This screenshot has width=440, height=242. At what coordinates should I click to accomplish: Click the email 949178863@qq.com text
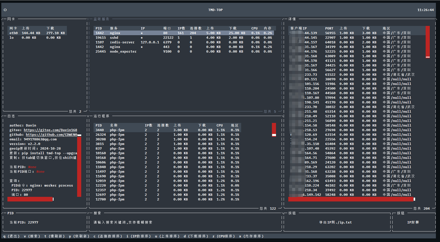click(33, 139)
